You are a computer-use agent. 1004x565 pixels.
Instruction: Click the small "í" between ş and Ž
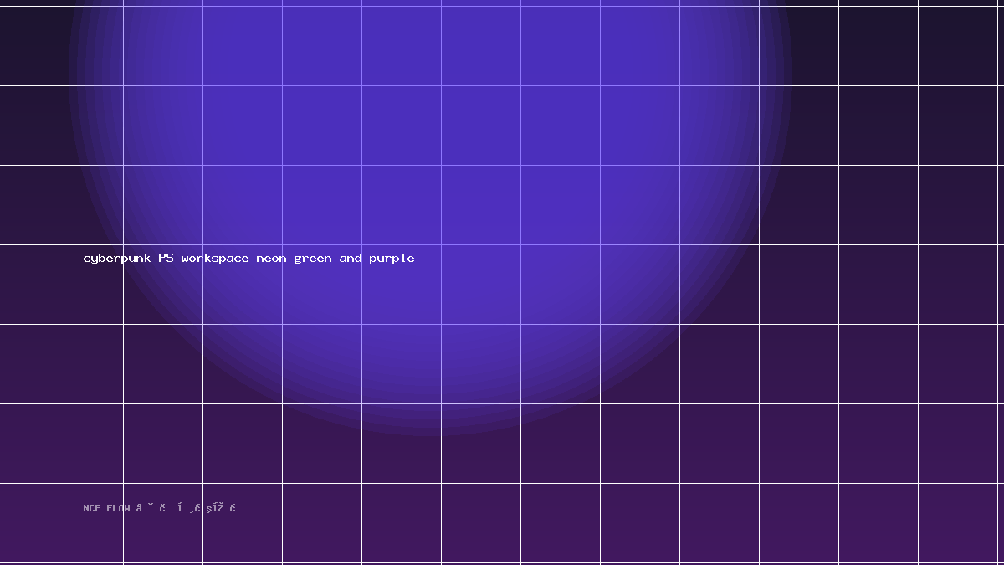[214, 507]
